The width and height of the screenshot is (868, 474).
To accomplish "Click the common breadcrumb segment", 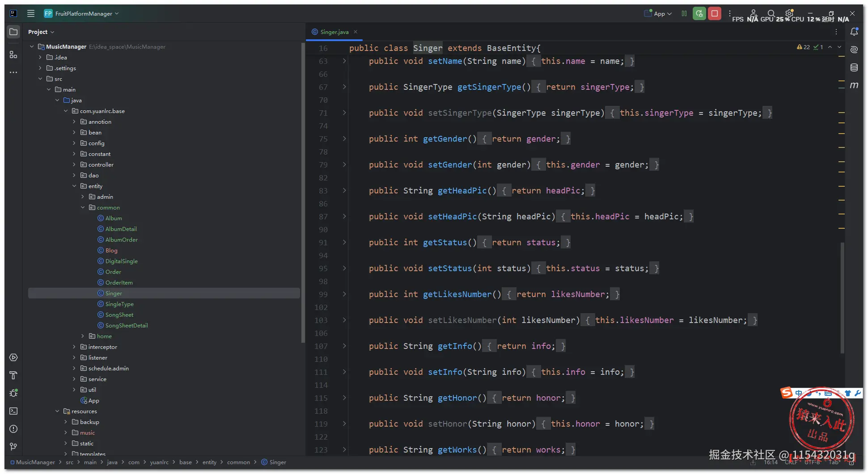I will pyautogui.click(x=238, y=462).
